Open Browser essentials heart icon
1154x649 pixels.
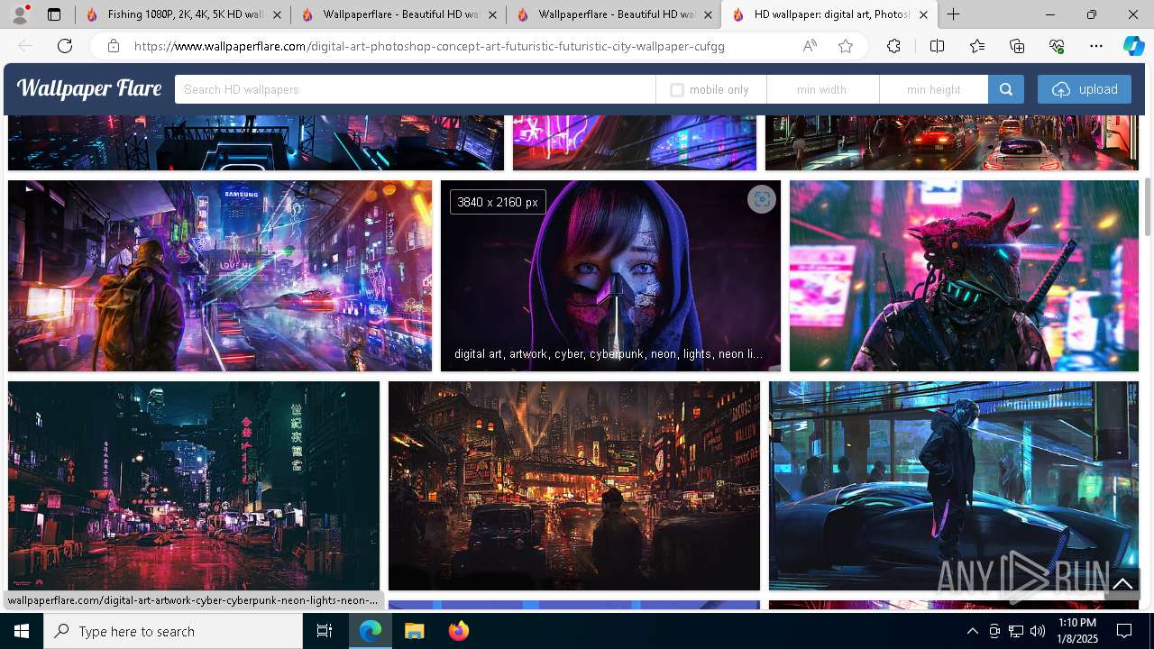point(1057,46)
